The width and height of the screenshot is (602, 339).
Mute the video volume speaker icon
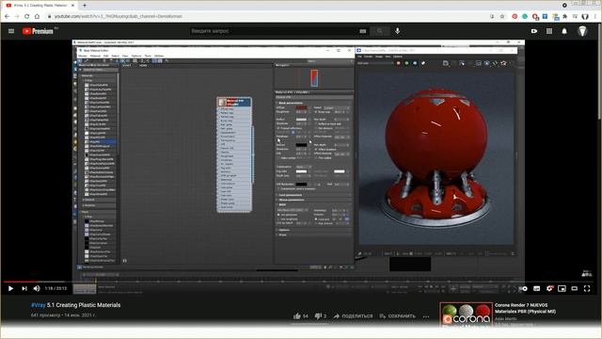[x=37, y=288]
